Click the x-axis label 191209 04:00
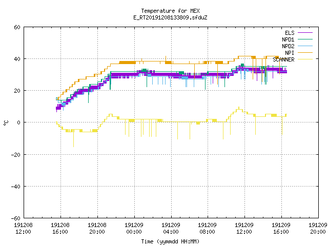Screen dimensions: 328x246 (171, 229)
